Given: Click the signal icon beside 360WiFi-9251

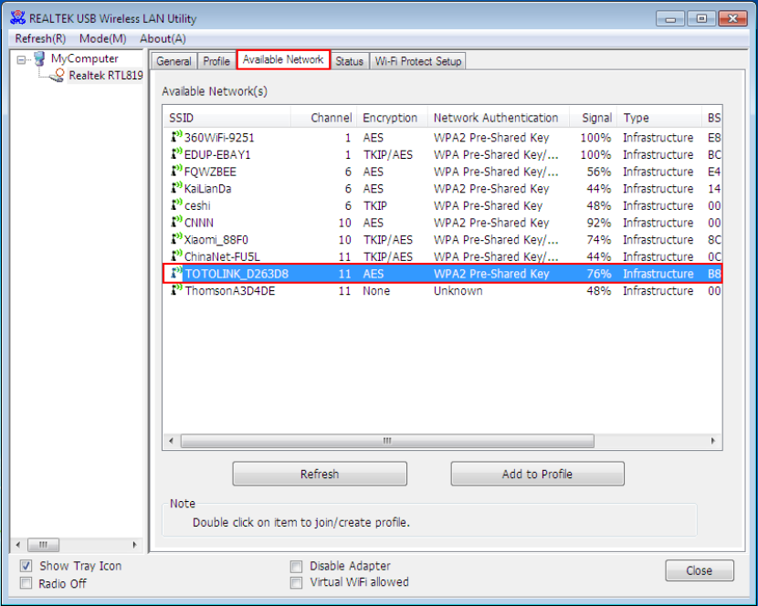Looking at the screenshot, I should tap(176, 137).
